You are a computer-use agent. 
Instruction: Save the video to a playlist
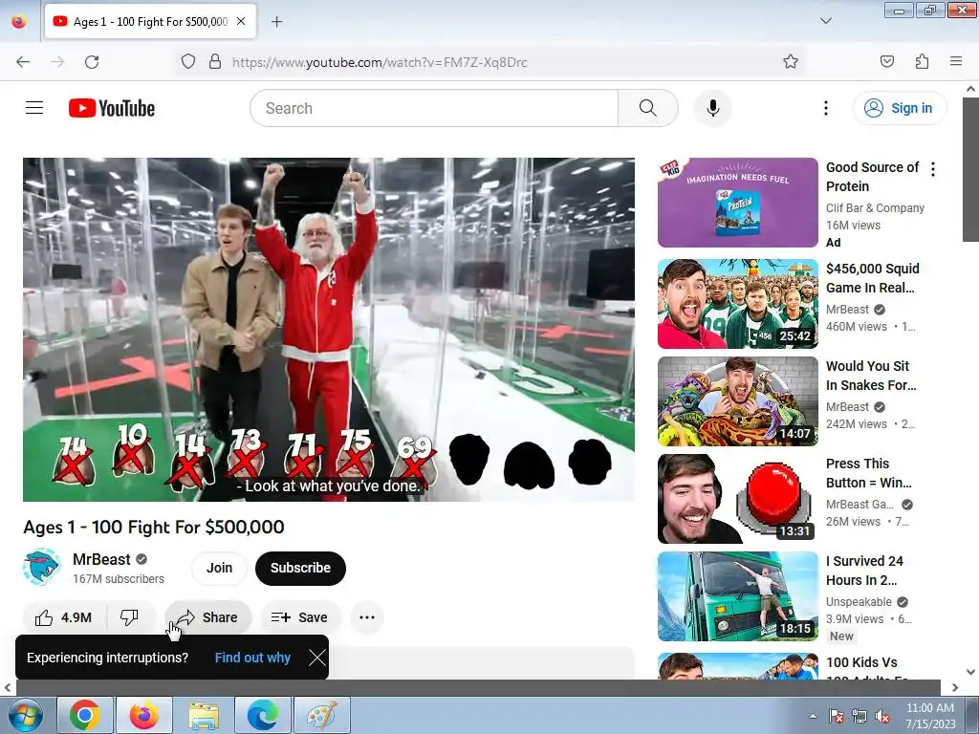point(299,617)
